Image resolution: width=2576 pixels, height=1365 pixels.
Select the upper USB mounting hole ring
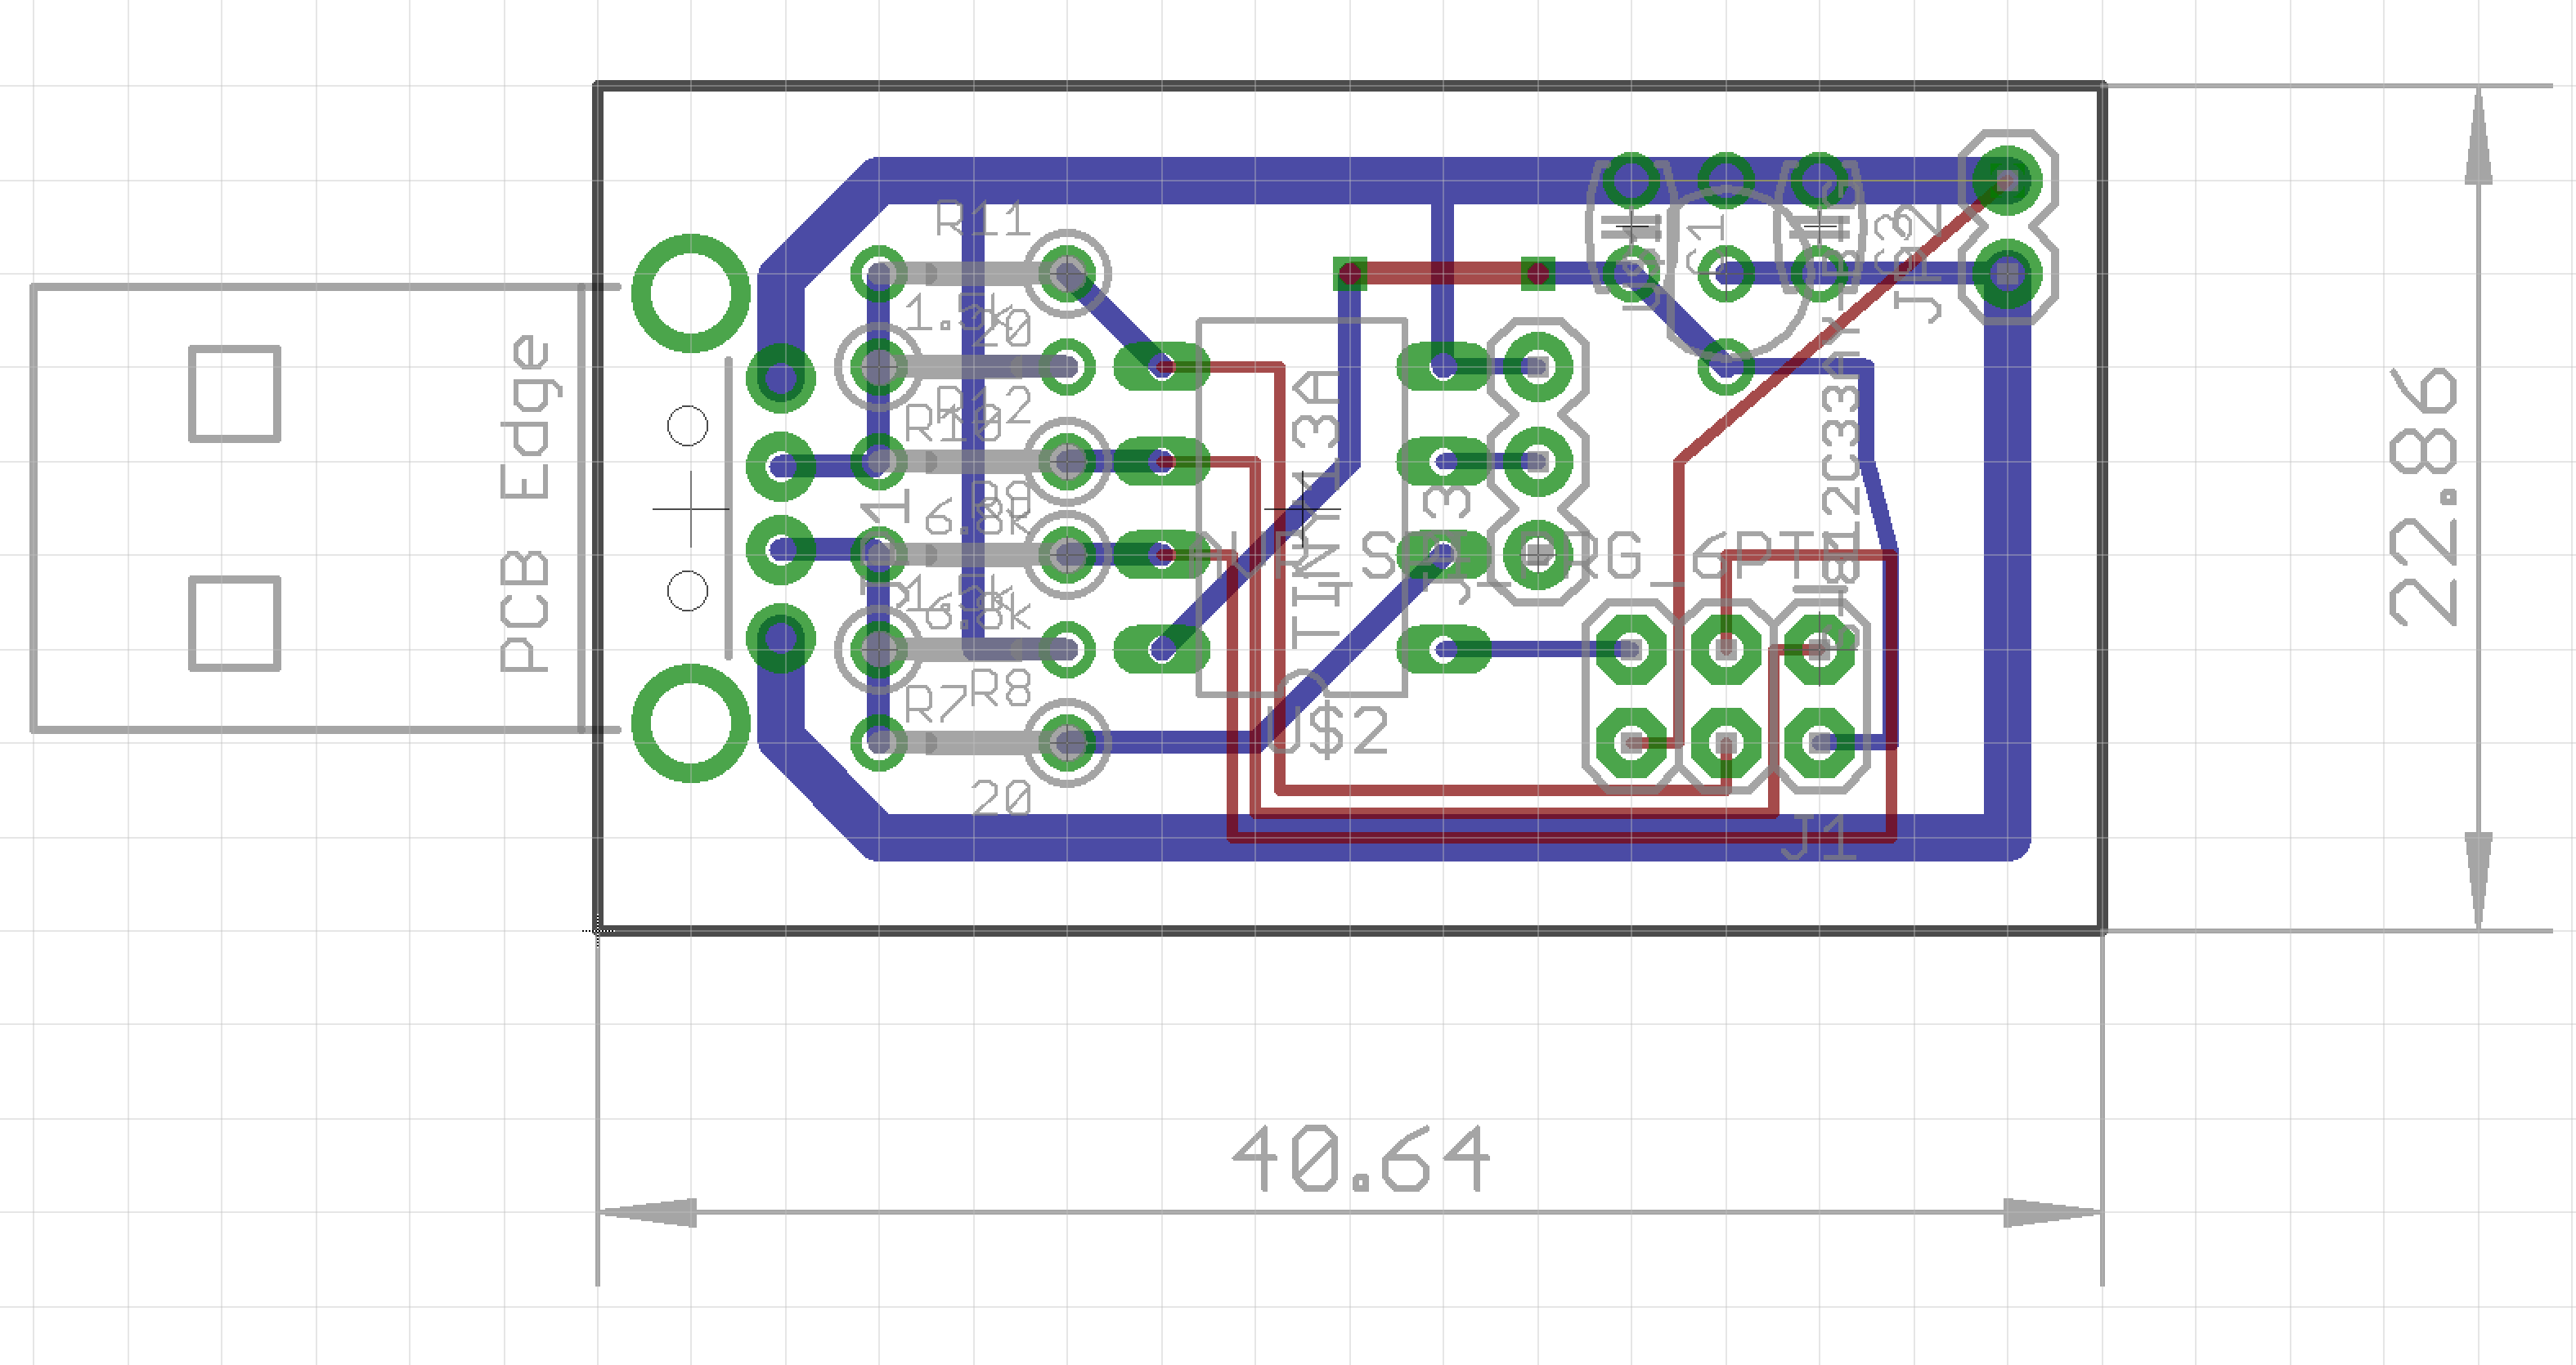[691, 293]
